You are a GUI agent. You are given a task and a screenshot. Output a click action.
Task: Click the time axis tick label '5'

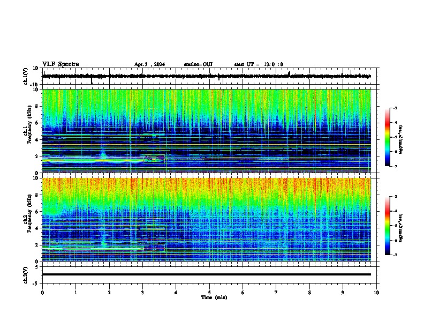click(x=209, y=293)
